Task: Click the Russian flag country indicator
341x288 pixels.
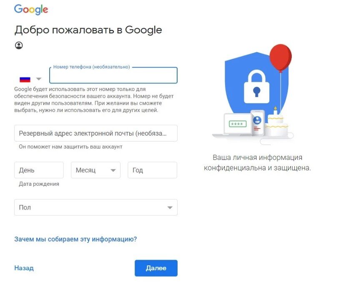Action: [26, 78]
